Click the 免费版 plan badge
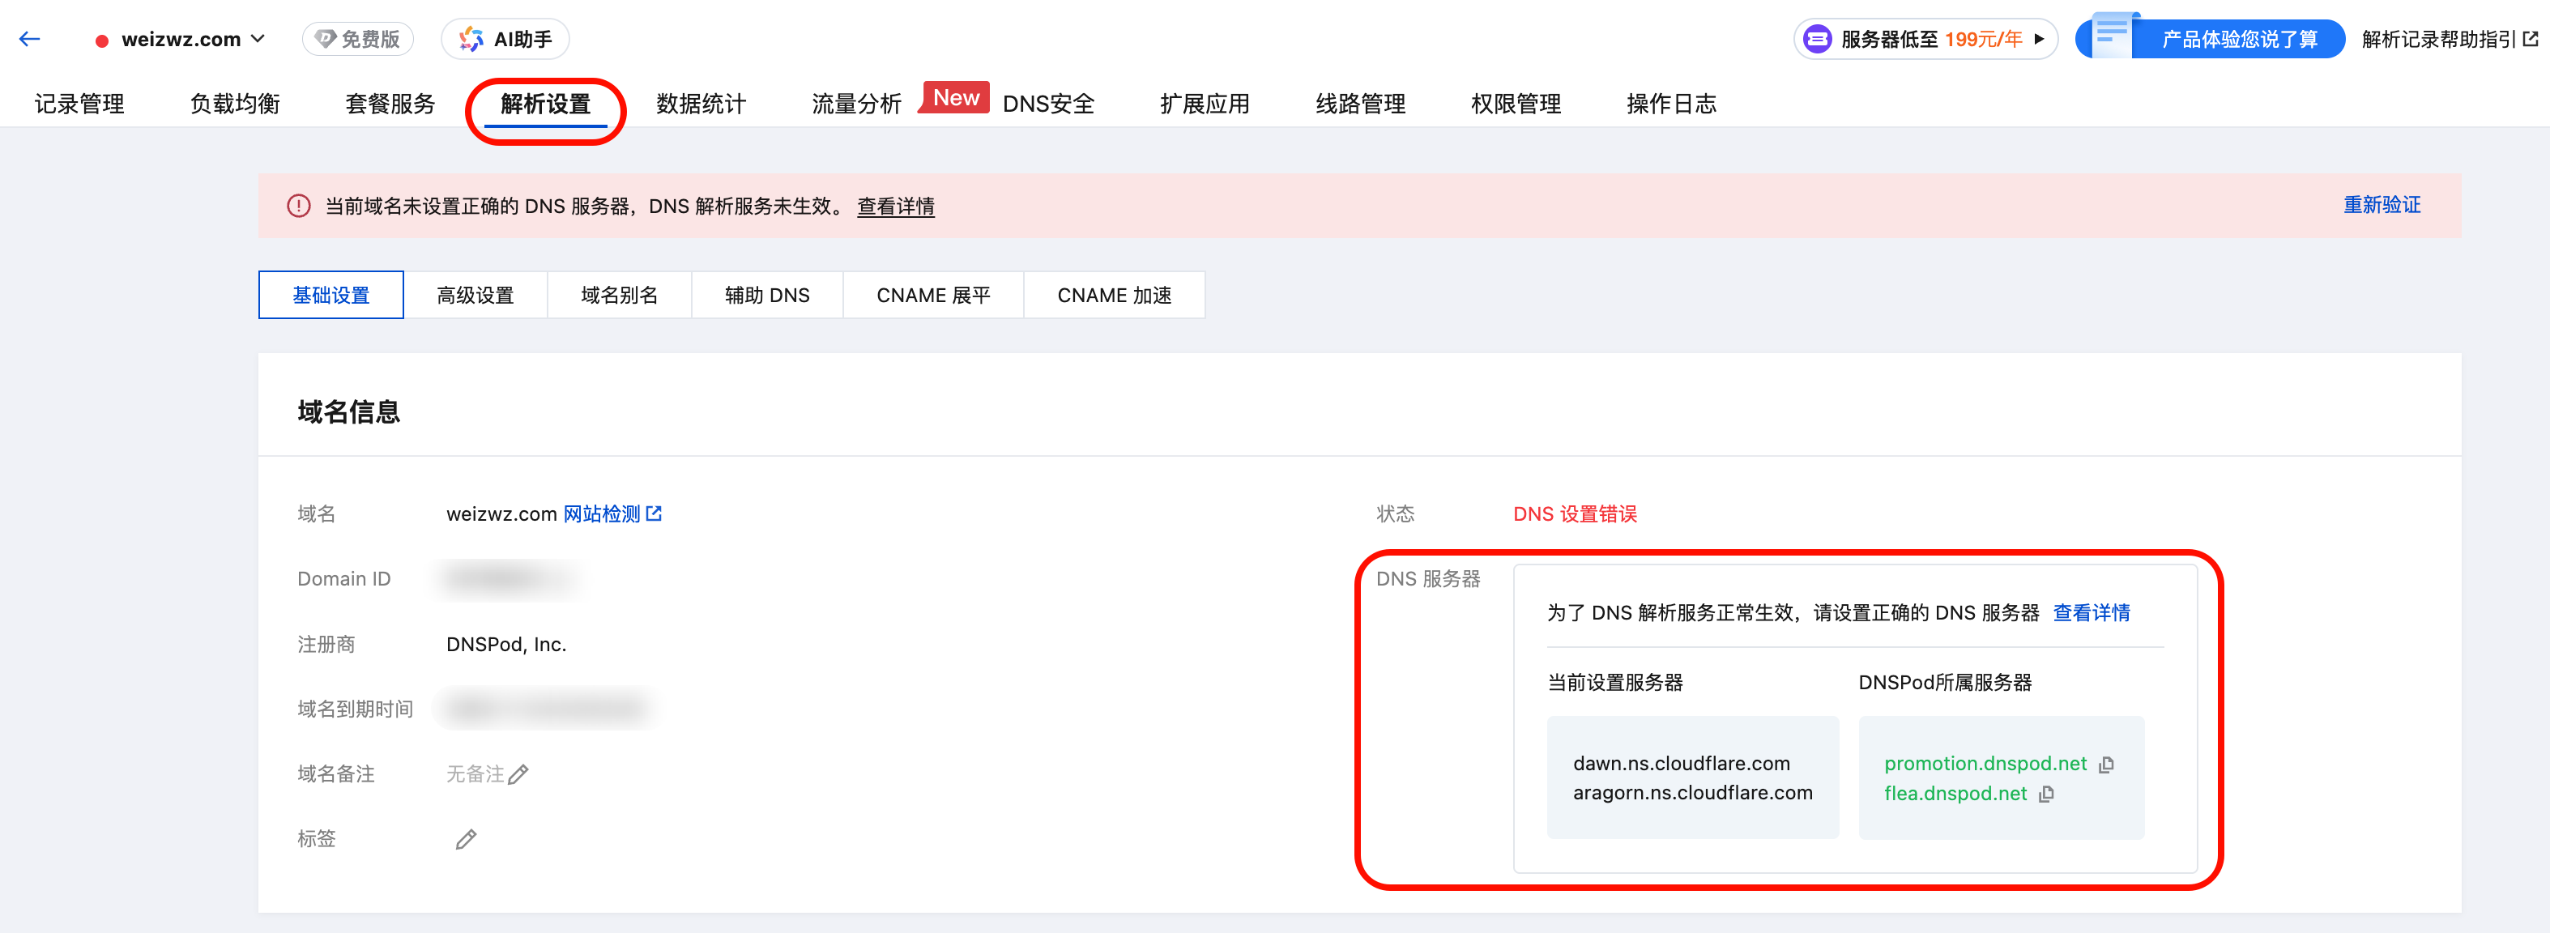 point(358,40)
